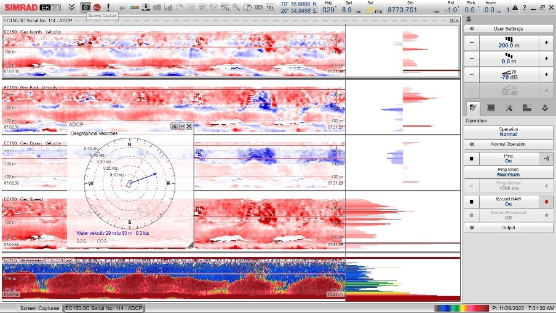Open the Operation sonar beam tab icon

tap(472, 108)
